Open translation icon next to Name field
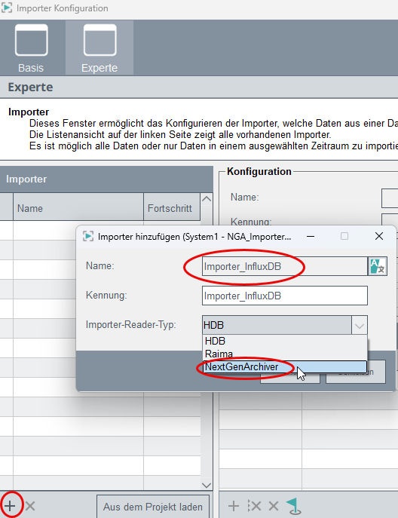This screenshot has width=398, height=518. (x=378, y=266)
